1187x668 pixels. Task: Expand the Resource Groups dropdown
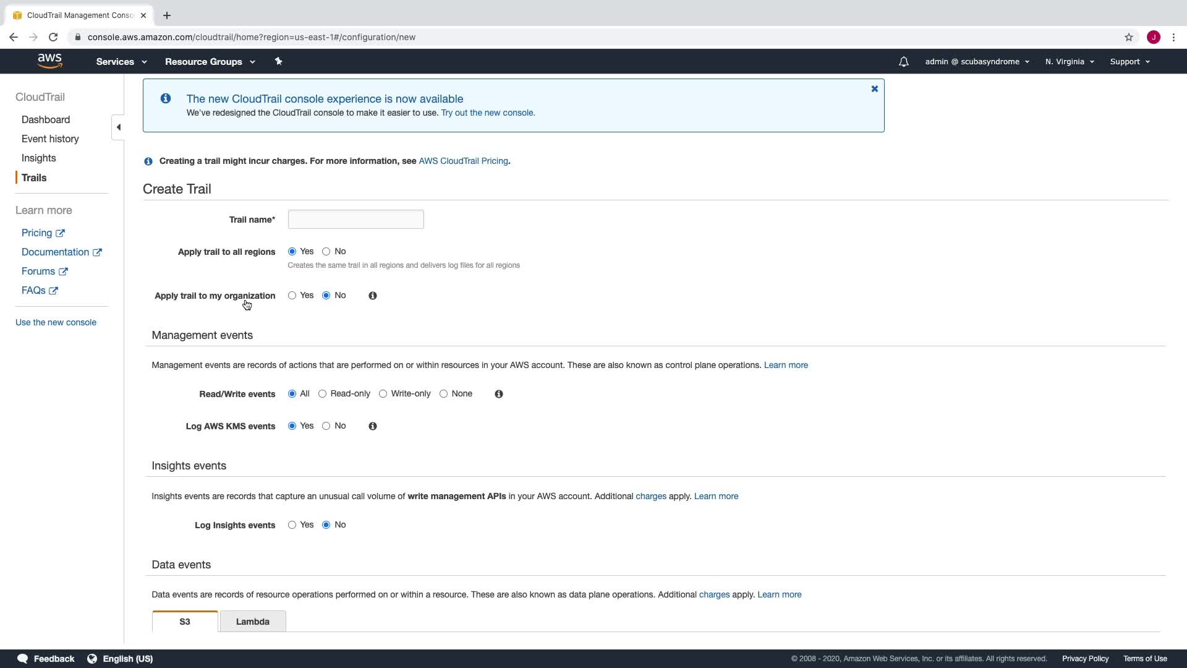[210, 62]
